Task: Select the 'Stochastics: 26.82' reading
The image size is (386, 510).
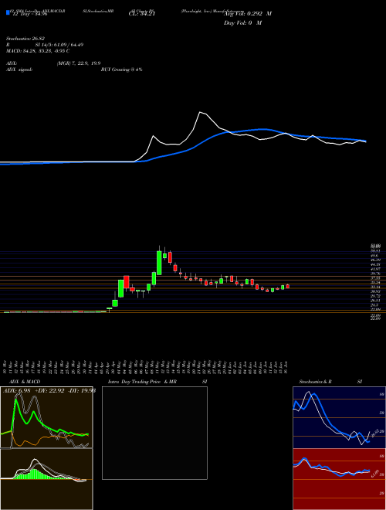Action: click(25, 39)
